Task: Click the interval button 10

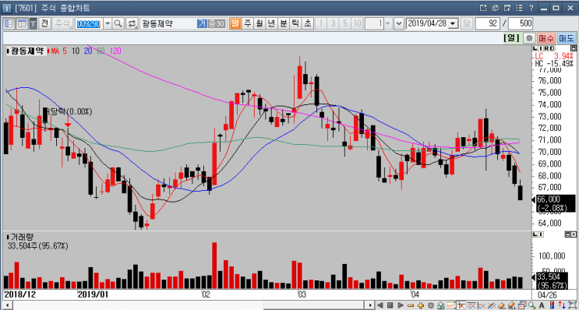Action: 357,24
